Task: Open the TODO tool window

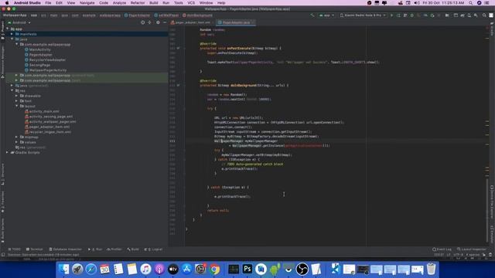Action: click(14, 249)
